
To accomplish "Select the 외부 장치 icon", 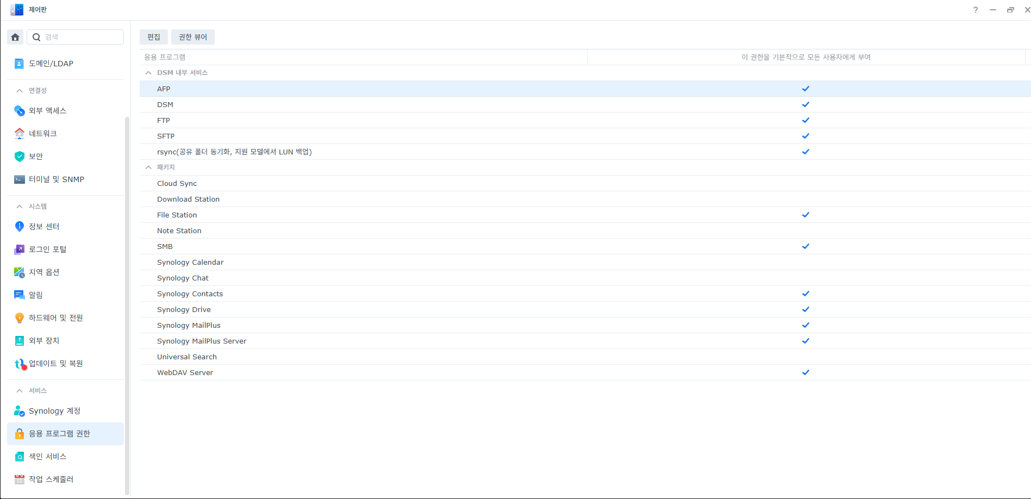I will [x=20, y=341].
